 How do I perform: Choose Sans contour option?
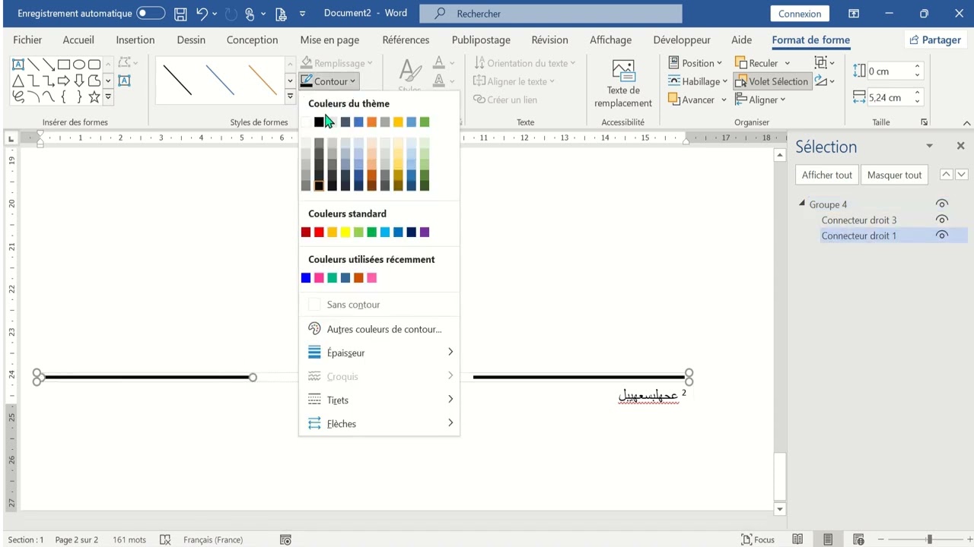[x=379, y=305]
